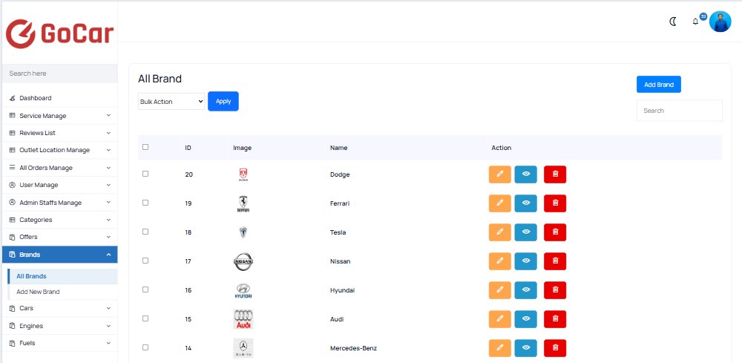
Task: Click the Apply button
Action: click(x=223, y=101)
